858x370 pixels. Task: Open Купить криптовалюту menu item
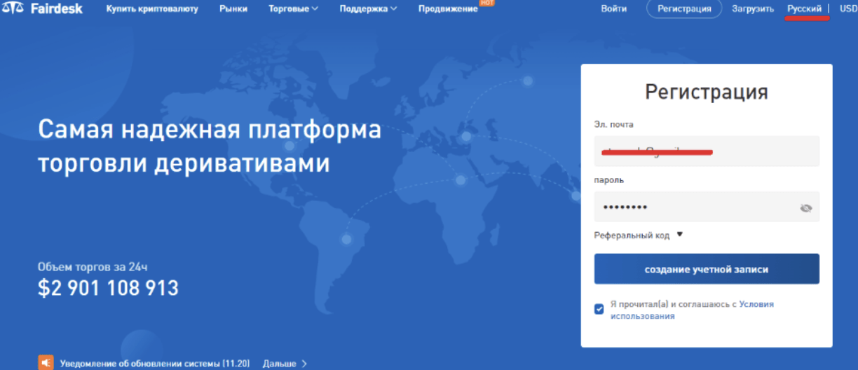(x=152, y=9)
